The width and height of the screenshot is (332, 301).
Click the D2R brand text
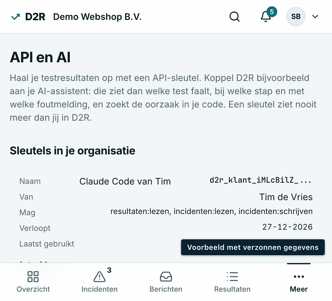[x=35, y=17]
